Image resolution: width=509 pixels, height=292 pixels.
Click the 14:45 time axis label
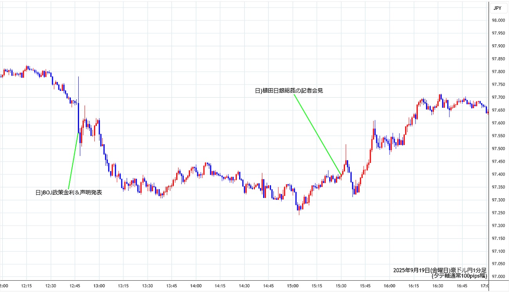pos(269,286)
